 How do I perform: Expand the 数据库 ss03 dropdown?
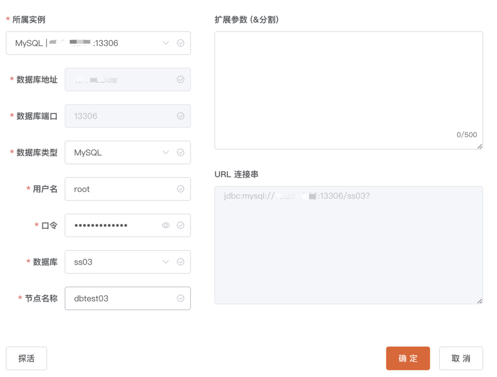click(166, 262)
